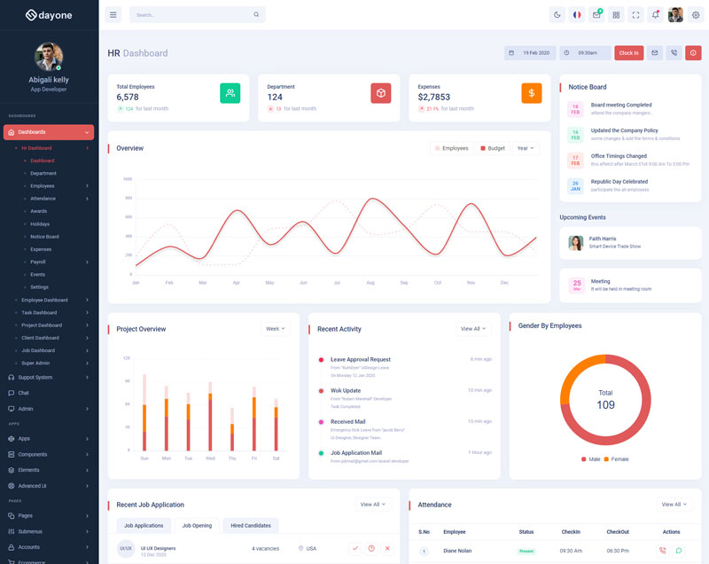Expand the View All dropdown in Recent Activity
This screenshot has height=564, width=709.
[473, 329]
